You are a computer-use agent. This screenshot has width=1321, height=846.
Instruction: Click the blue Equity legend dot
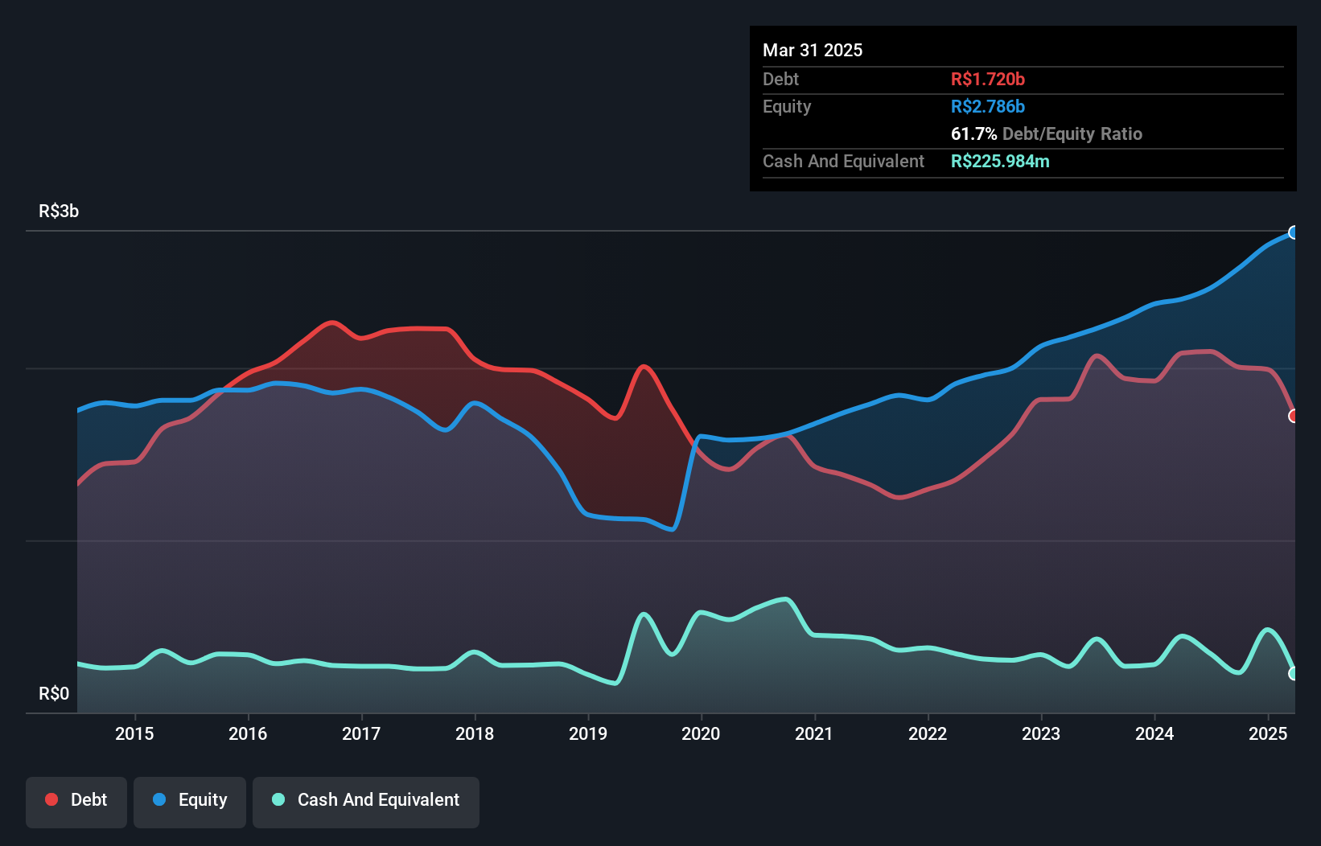[x=159, y=799]
